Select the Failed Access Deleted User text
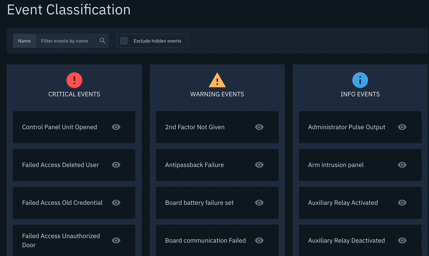Viewport: 429px width, 256px height. coord(60,165)
